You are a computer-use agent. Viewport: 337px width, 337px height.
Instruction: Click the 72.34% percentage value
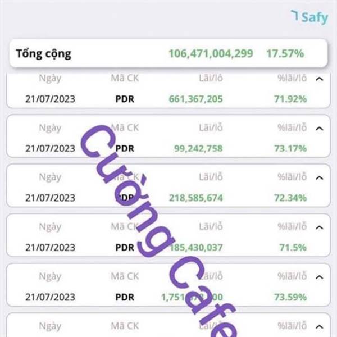pos(292,198)
